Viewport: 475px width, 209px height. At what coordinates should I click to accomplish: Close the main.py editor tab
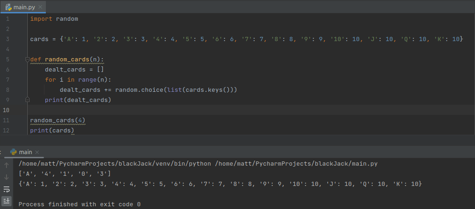tap(40, 7)
